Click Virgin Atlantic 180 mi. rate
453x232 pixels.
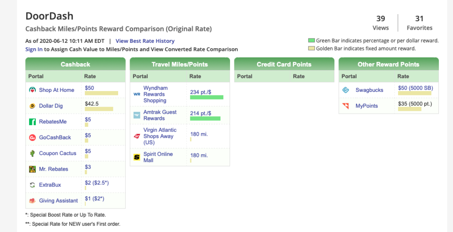199,134
